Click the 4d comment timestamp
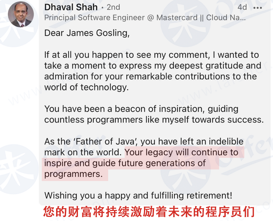 pos(242,7)
